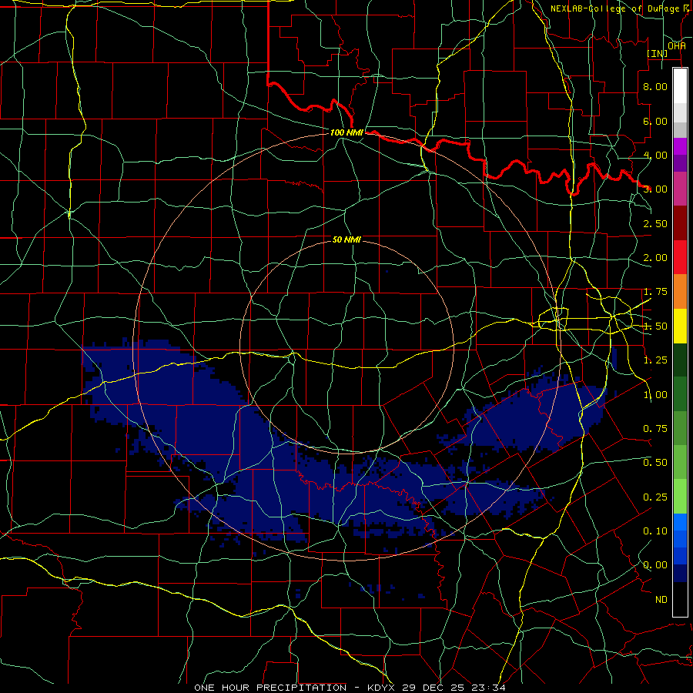The height and width of the screenshot is (693, 693).
Task: Click the "50 NMI" range ring label
Action: [x=346, y=239]
